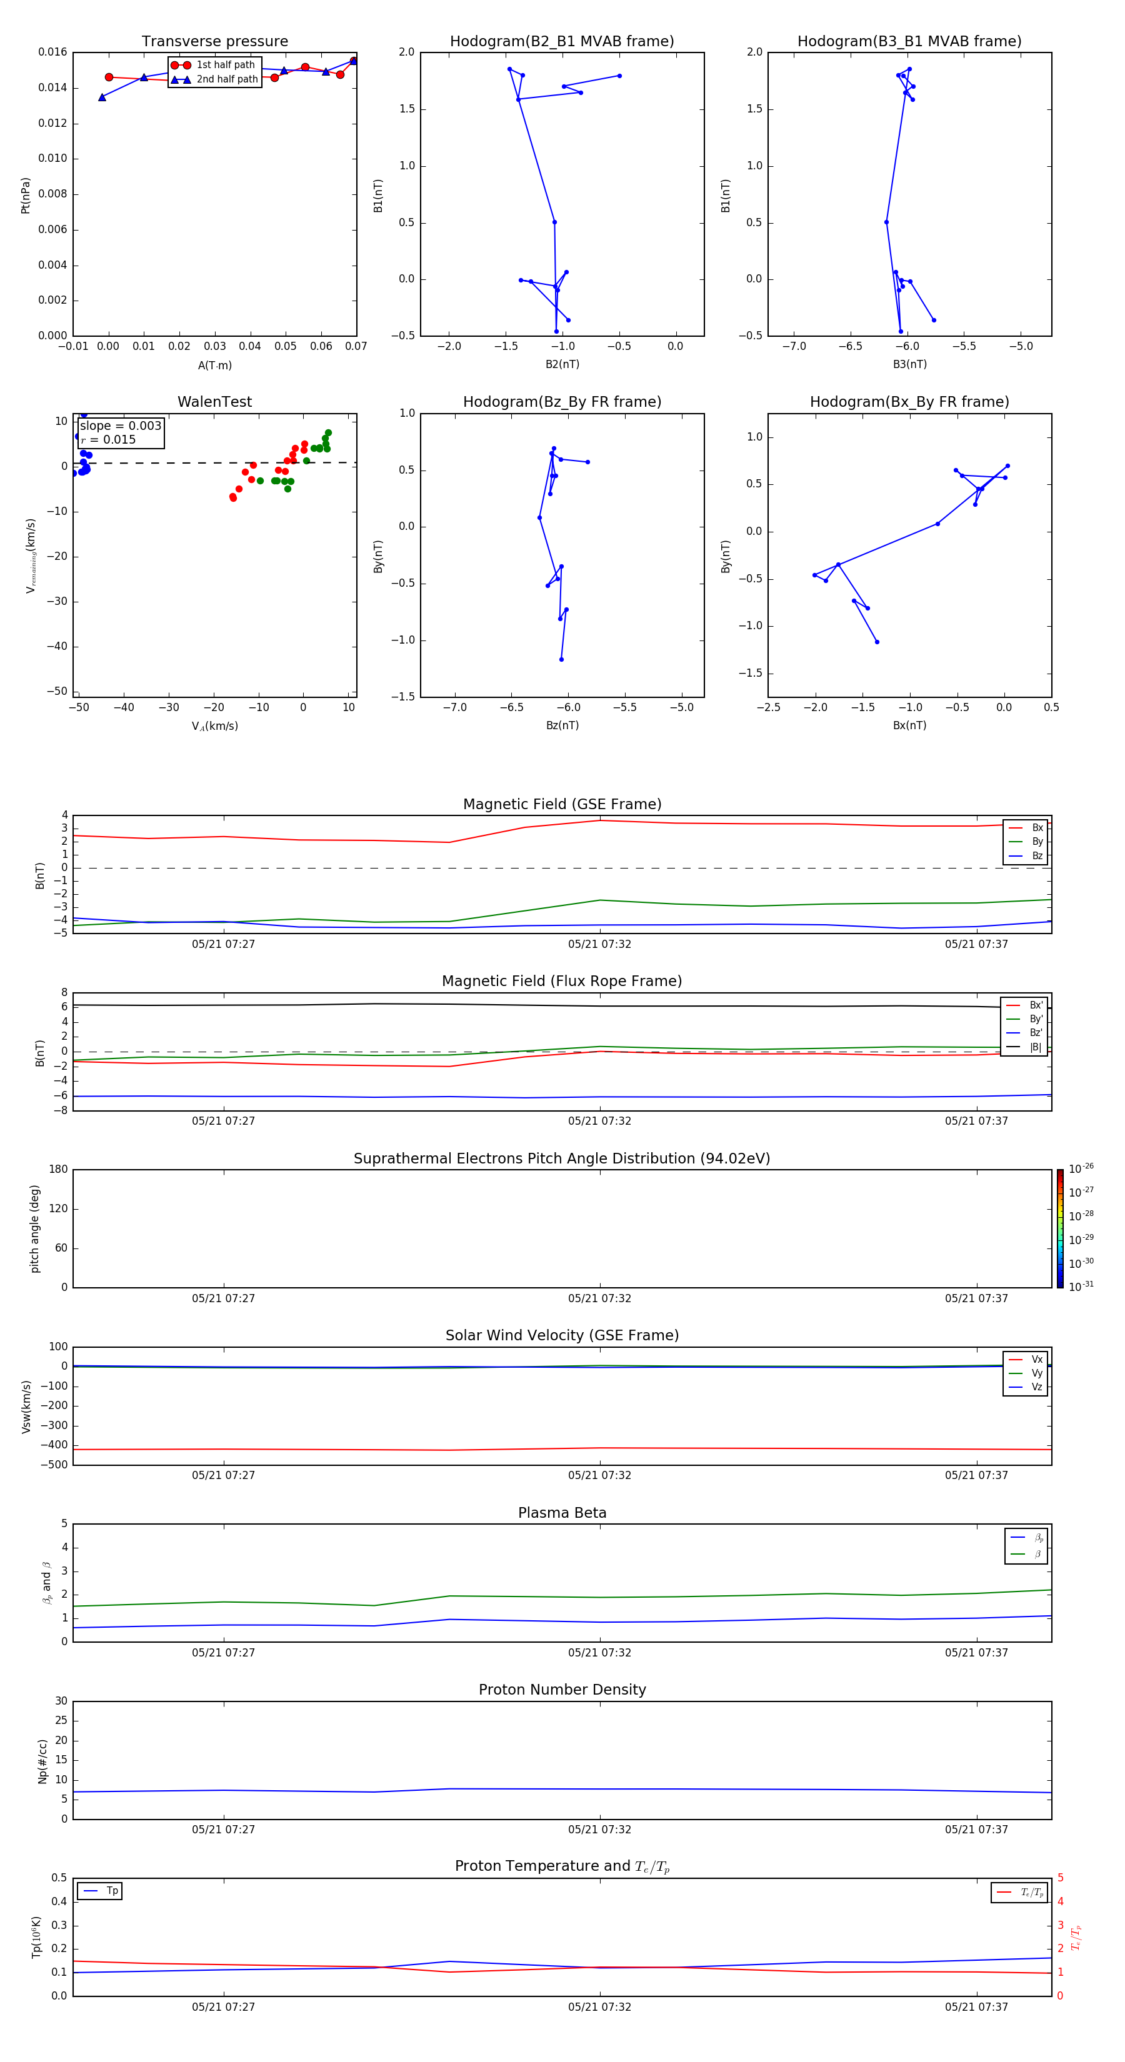Image resolution: width=1125 pixels, height=2062 pixels.
Task: Click the "V_A(km/s)" x-axis label
Action: coord(214,726)
